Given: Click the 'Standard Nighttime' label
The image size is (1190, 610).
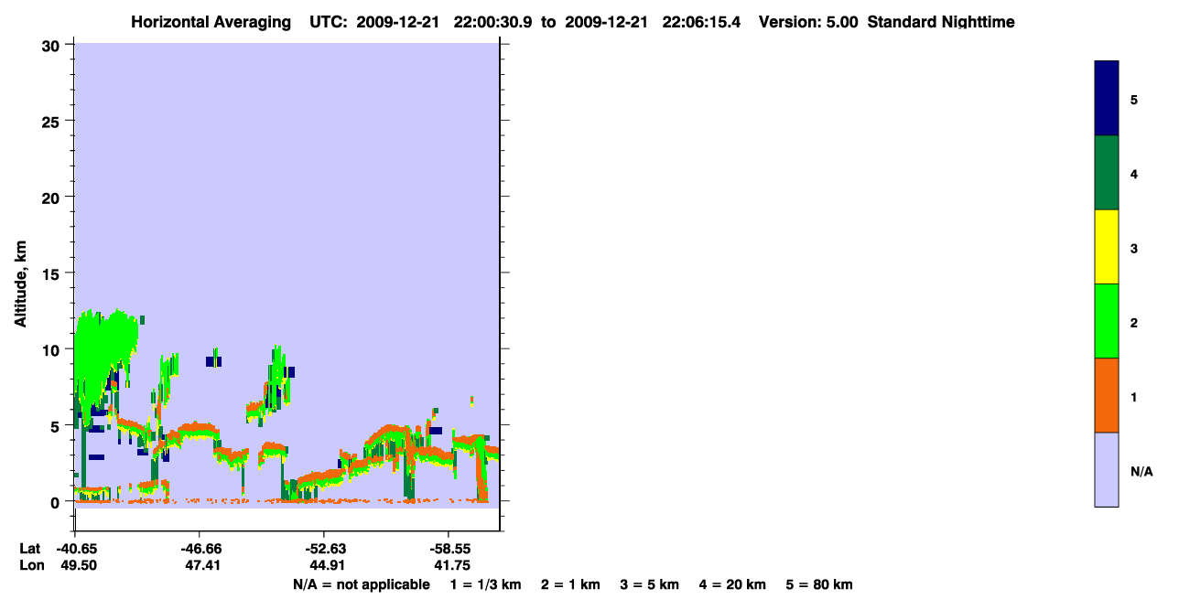Looking at the screenshot, I should 941,22.
